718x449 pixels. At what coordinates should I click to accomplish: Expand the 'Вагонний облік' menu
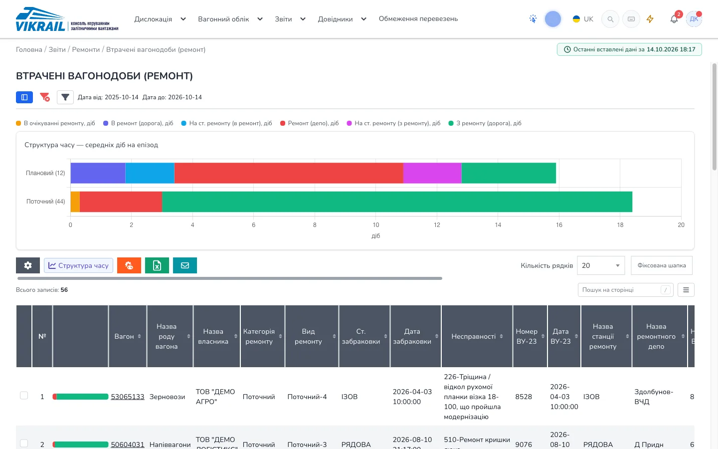pos(230,19)
